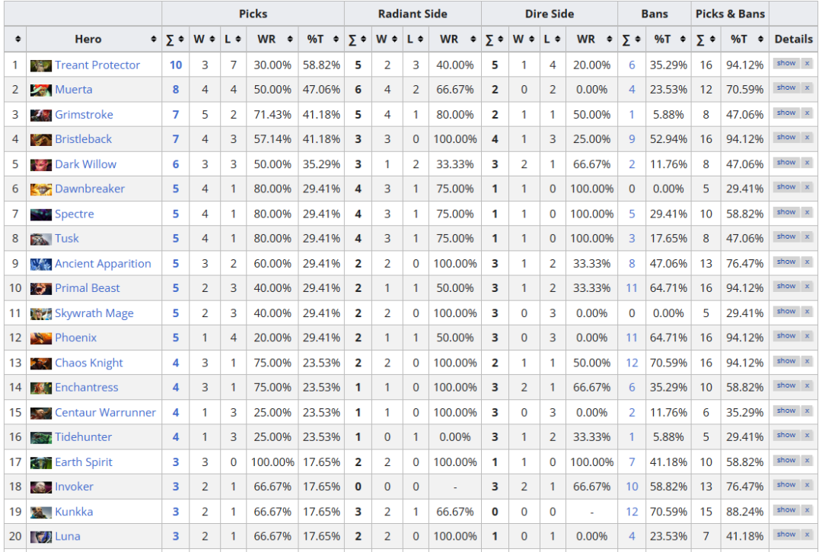This screenshot has height=552, width=822.
Task: Click the Chaos Knight portrait icon
Action: coord(41,363)
